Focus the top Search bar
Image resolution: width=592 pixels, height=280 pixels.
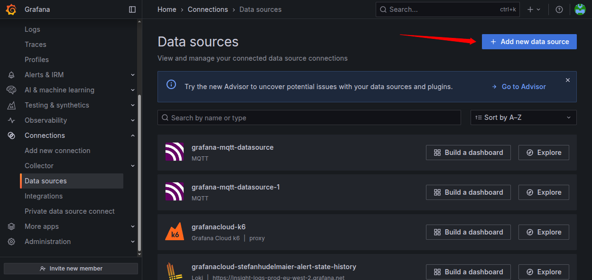448,9
